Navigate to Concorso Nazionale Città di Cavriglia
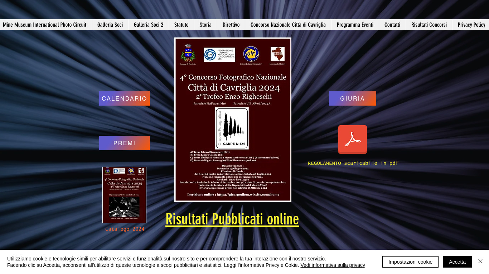 [288, 25]
